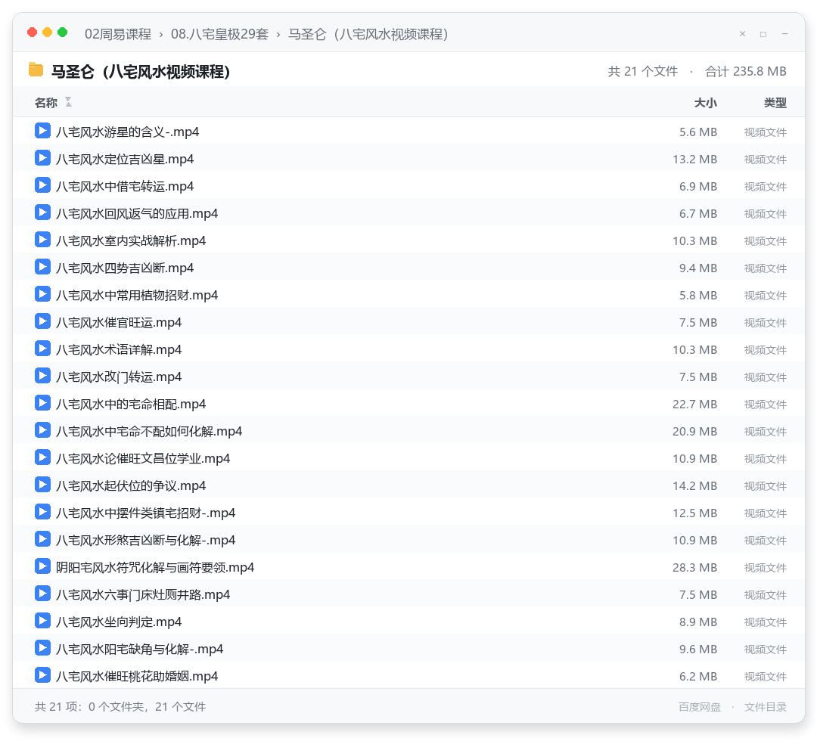This screenshot has height=741, width=817.
Task: Click video icon for 八宅风水六事门床灶厕井路.mp4
Action: 42,593
